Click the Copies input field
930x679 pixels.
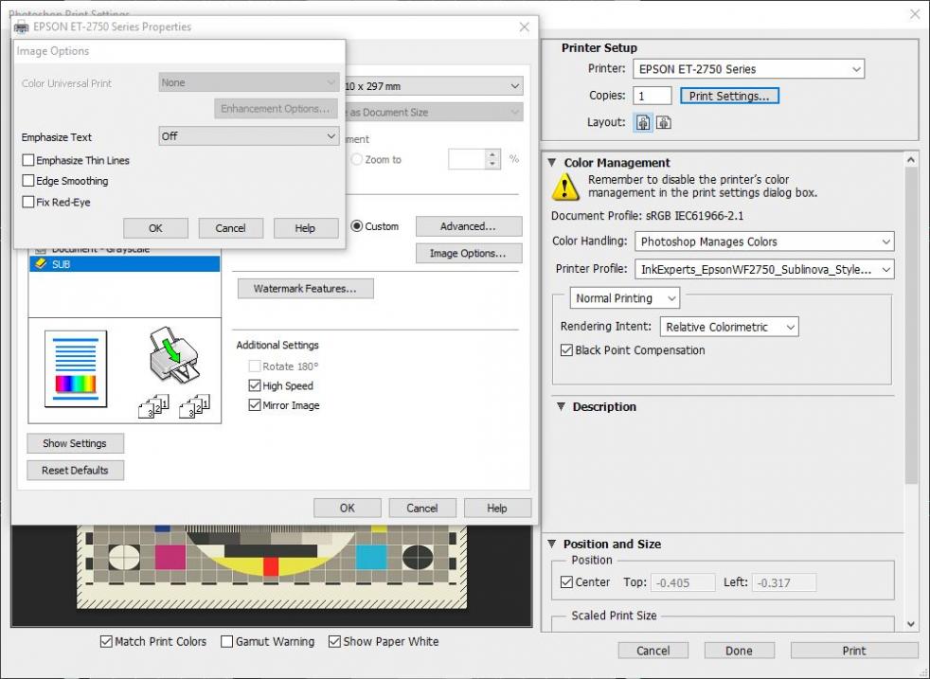point(653,96)
